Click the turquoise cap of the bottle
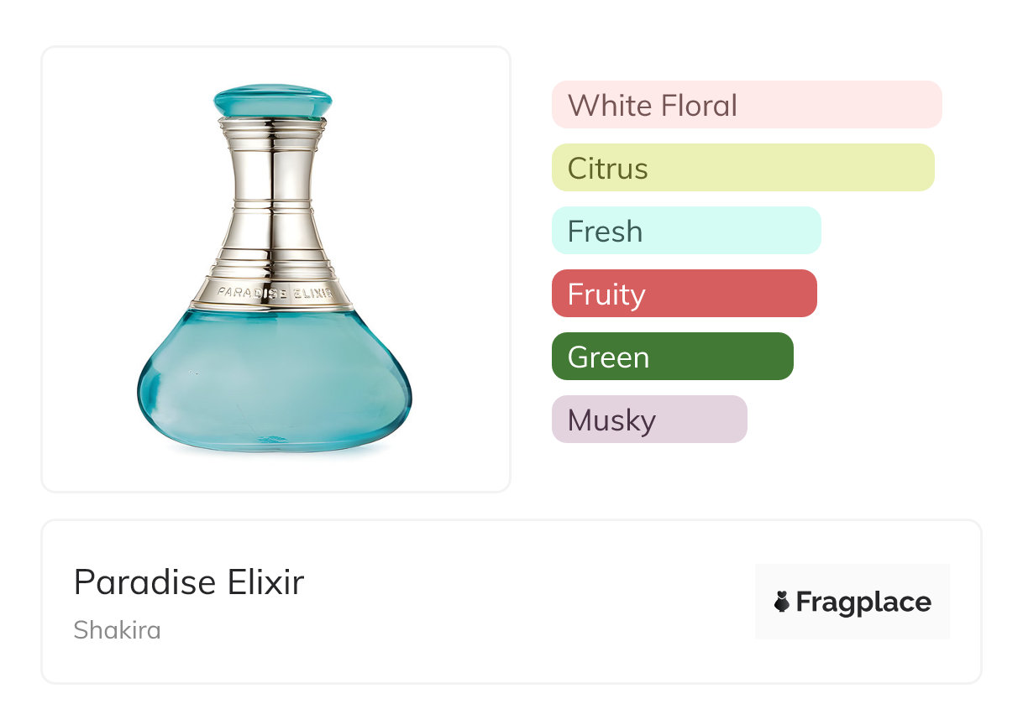The width and height of the screenshot is (1023, 725). click(x=273, y=102)
